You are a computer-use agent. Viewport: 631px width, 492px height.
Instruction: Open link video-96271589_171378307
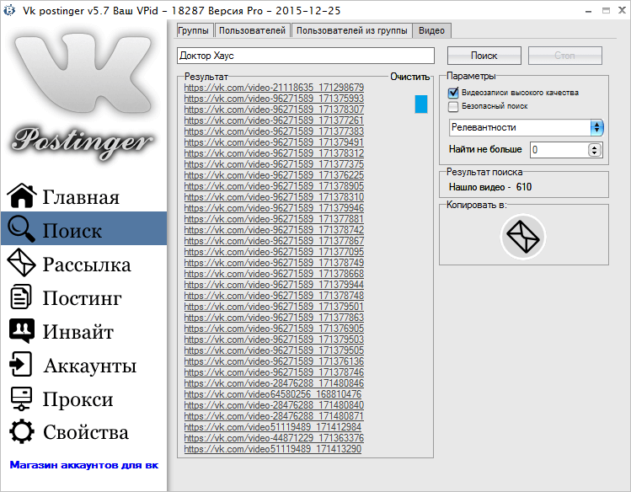pyautogui.click(x=274, y=110)
